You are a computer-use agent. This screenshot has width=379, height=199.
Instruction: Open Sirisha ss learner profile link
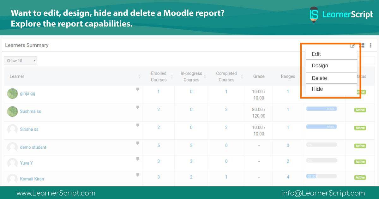click(x=29, y=130)
